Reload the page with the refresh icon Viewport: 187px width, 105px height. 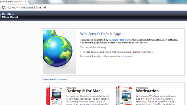(3, 7)
